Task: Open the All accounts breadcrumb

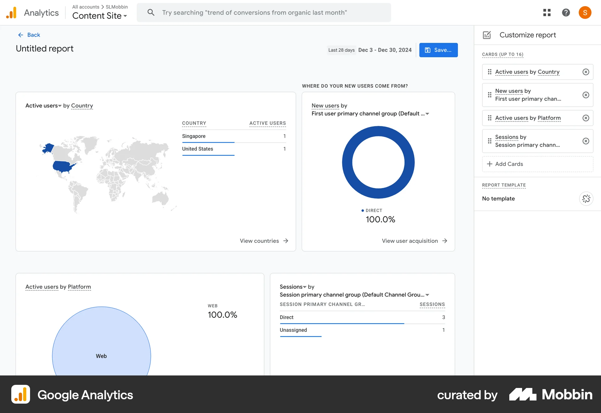Action: tap(85, 7)
